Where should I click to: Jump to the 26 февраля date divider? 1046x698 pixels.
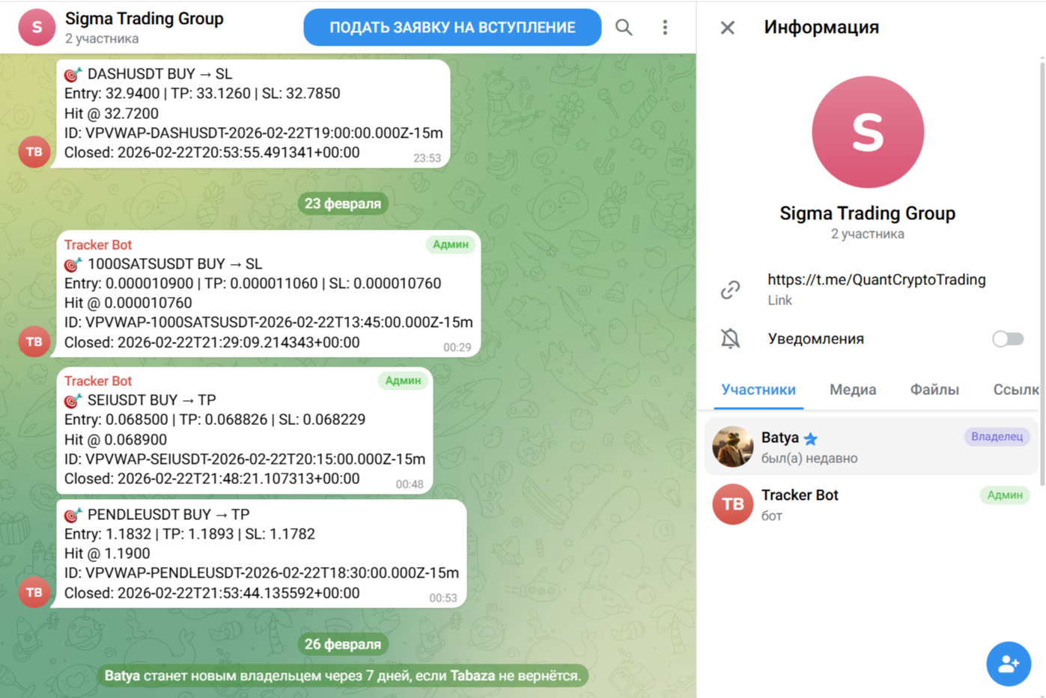pyautogui.click(x=343, y=644)
